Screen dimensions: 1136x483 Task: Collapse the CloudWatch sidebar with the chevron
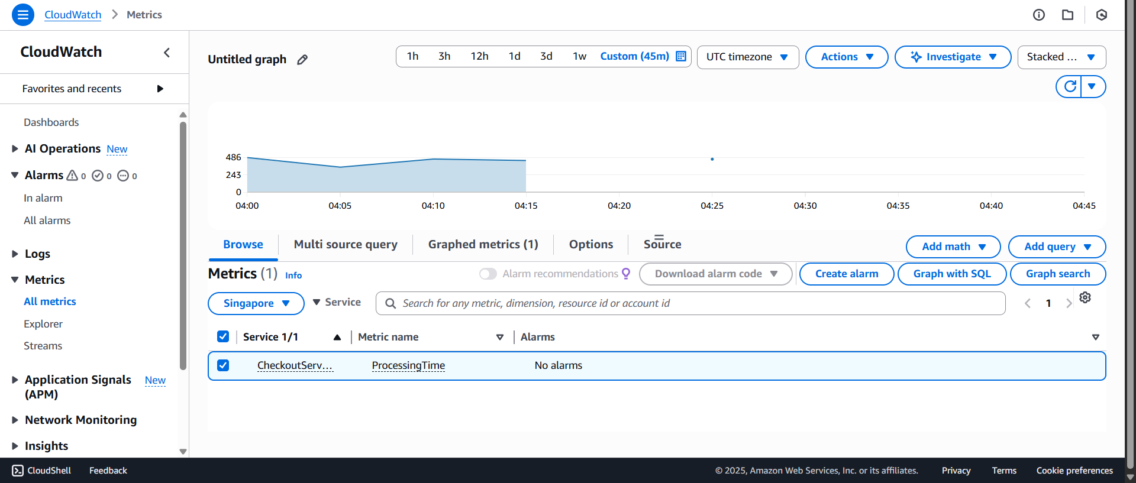[167, 53]
